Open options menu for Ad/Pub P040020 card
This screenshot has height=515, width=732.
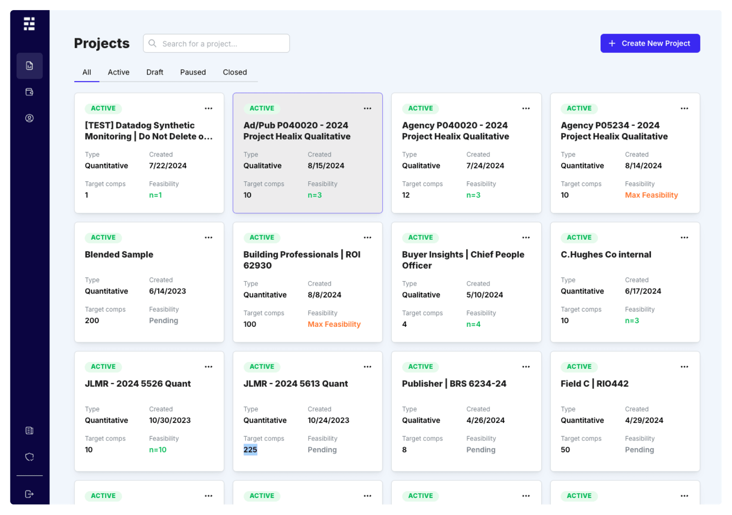tap(367, 108)
